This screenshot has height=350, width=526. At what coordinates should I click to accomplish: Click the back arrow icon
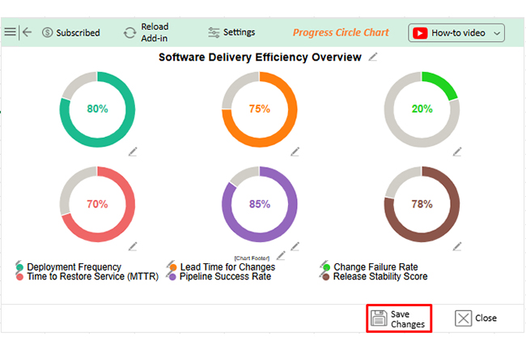tap(27, 32)
